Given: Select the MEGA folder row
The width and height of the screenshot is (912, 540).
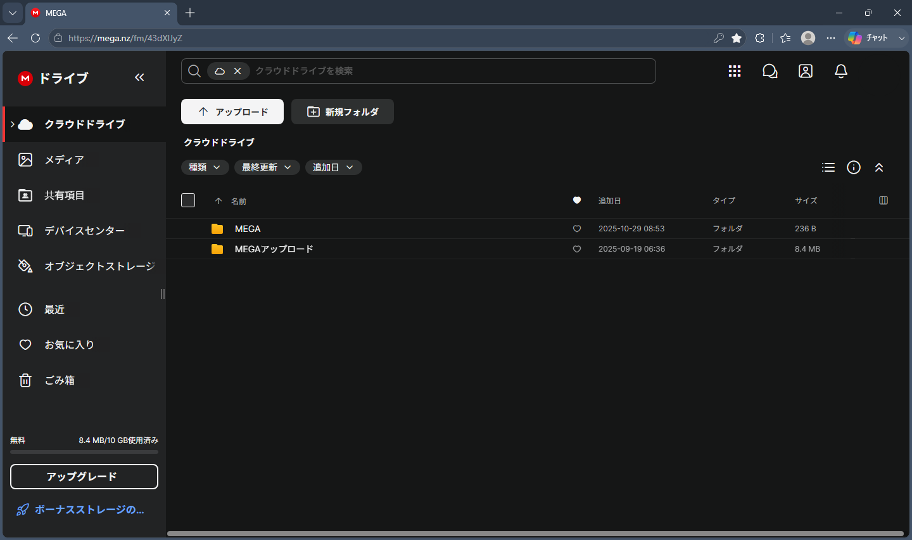Looking at the screenshot, I should point(538,229).
